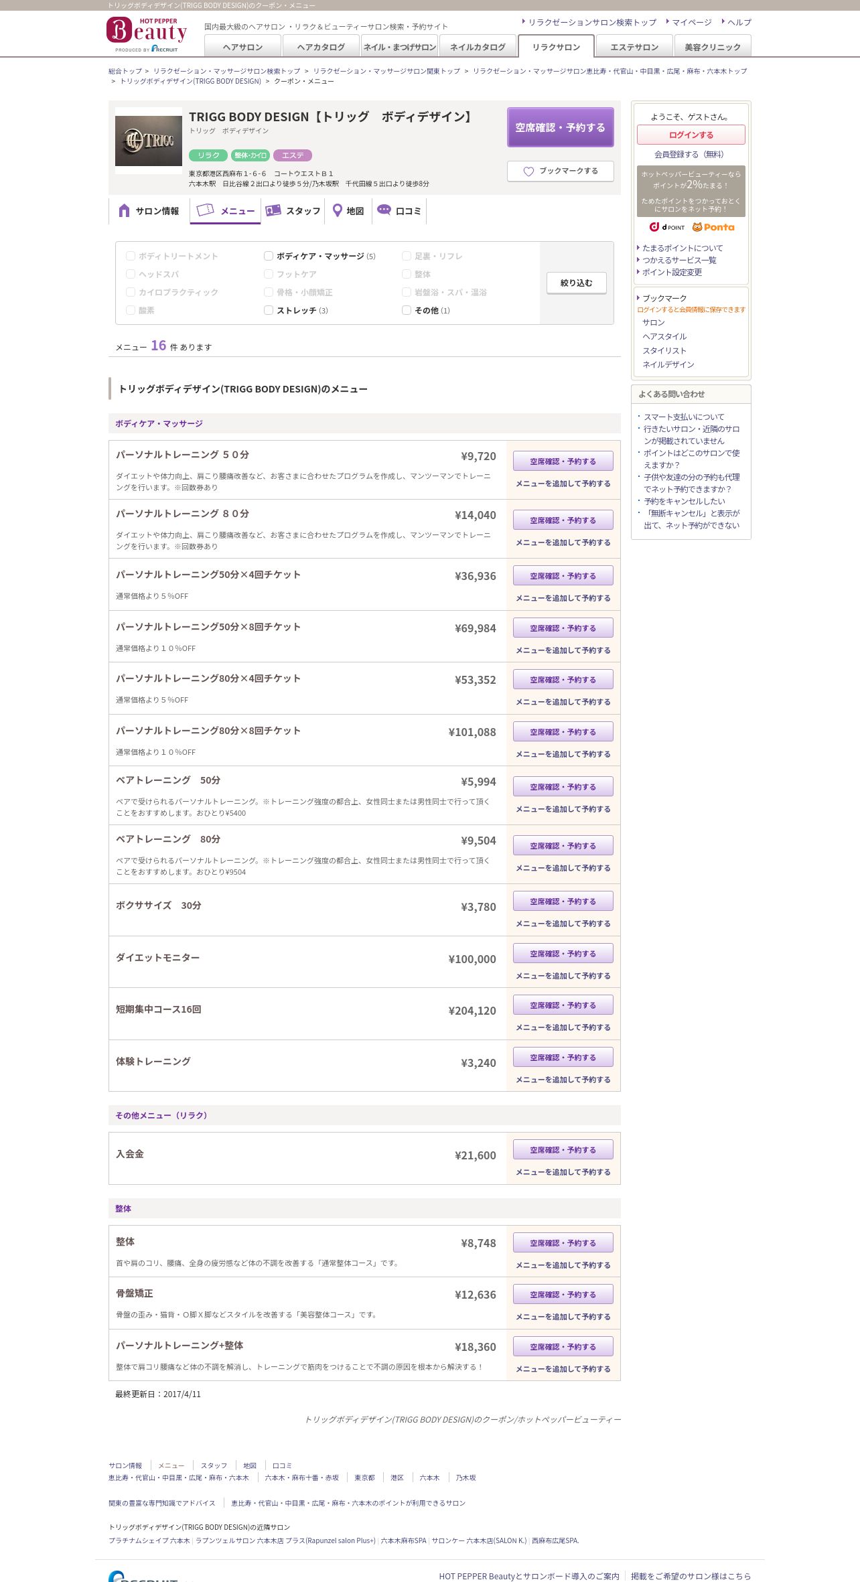860x1582 pixels.
Task: Click the ログインする button
Action: (691, 135)
